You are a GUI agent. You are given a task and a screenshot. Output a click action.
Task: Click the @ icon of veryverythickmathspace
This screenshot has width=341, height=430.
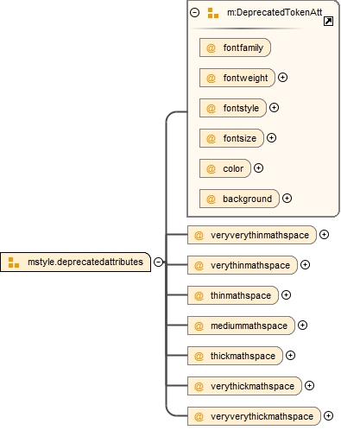click(199, 416)
